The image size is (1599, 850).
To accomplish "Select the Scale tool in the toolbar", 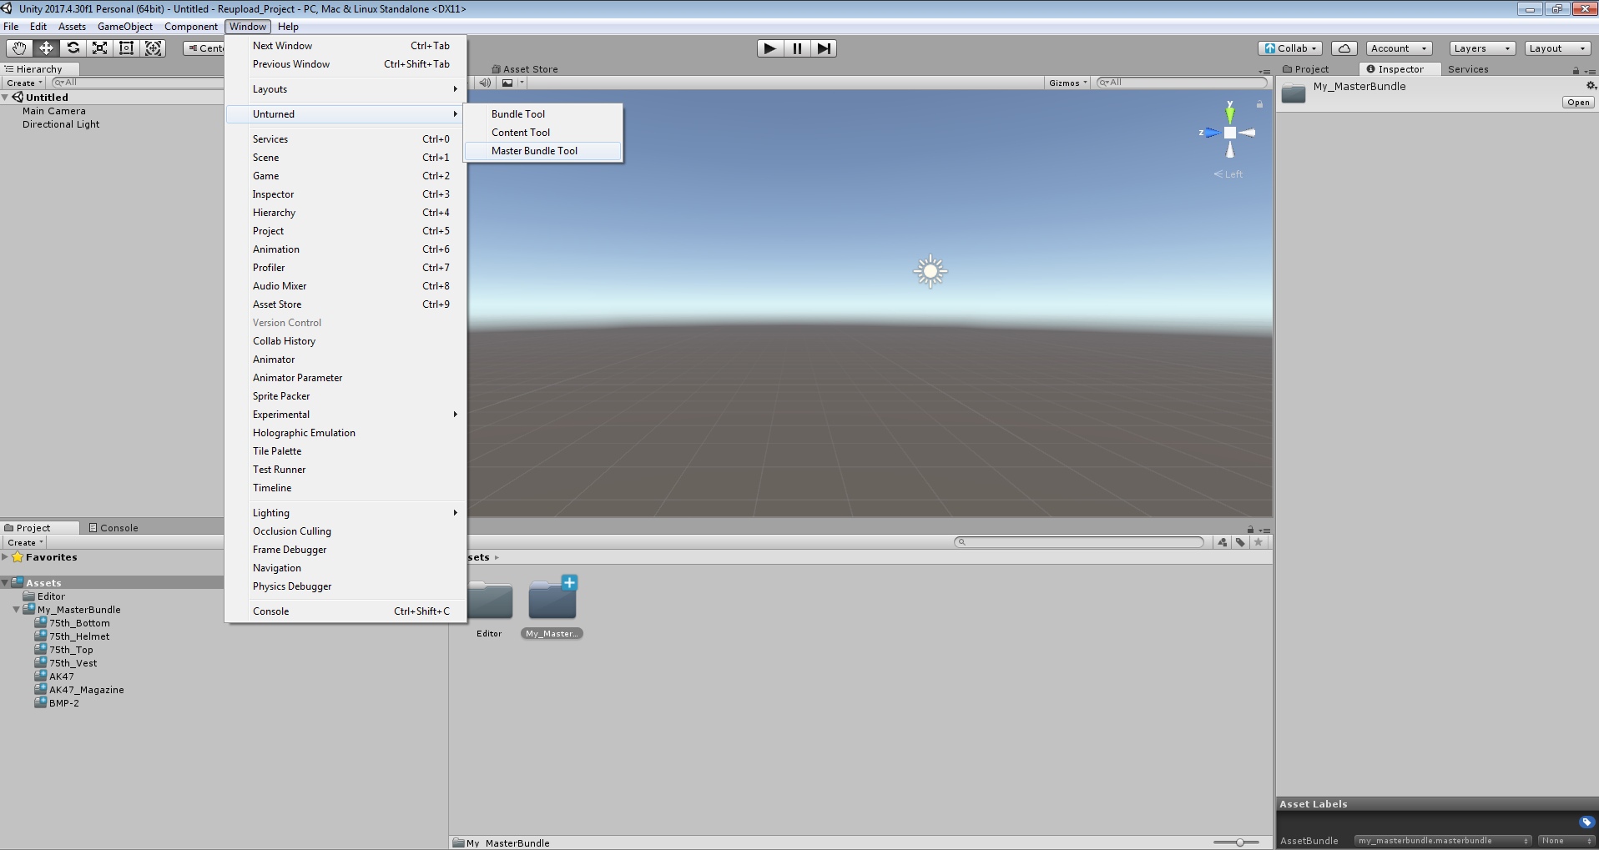I will coord(99,48).
